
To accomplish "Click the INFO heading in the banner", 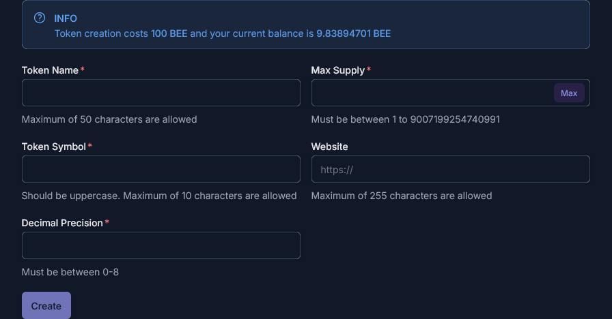I will pos(66,18).
